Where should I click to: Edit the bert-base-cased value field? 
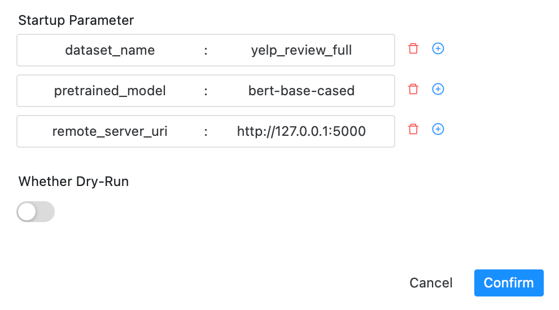click(x=302, y=91)
